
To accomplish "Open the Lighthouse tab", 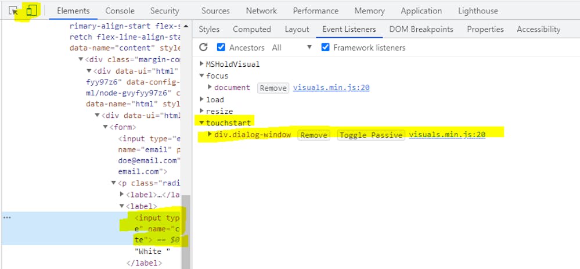I will (x=477, y=11).
